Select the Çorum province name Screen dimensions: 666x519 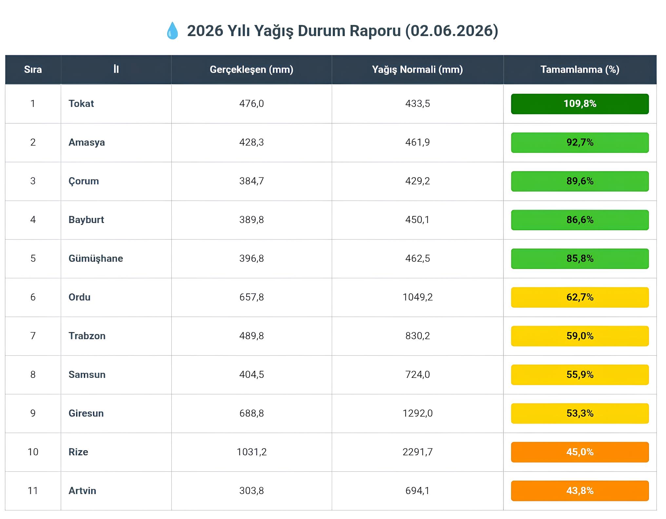tap(84, 181)
